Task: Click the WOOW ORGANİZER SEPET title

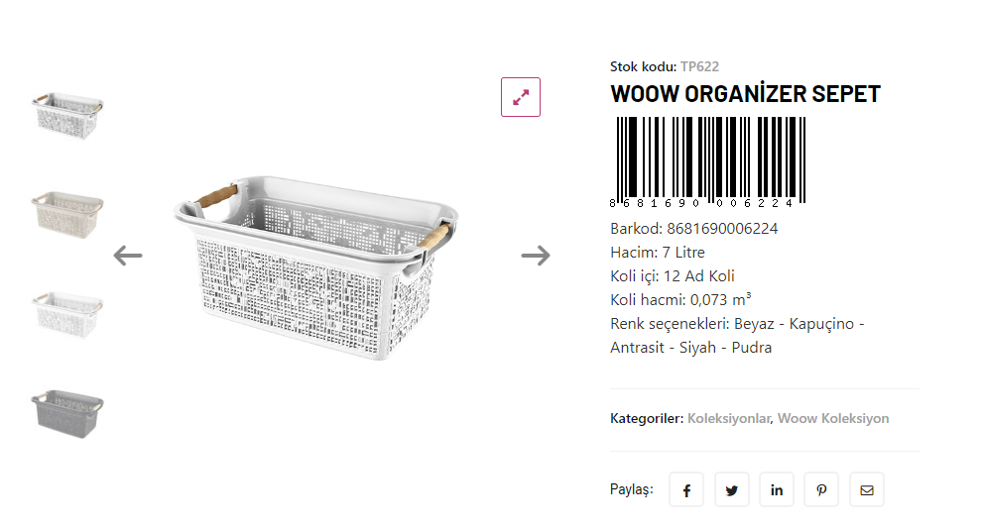Action: (x=745, y=95)
